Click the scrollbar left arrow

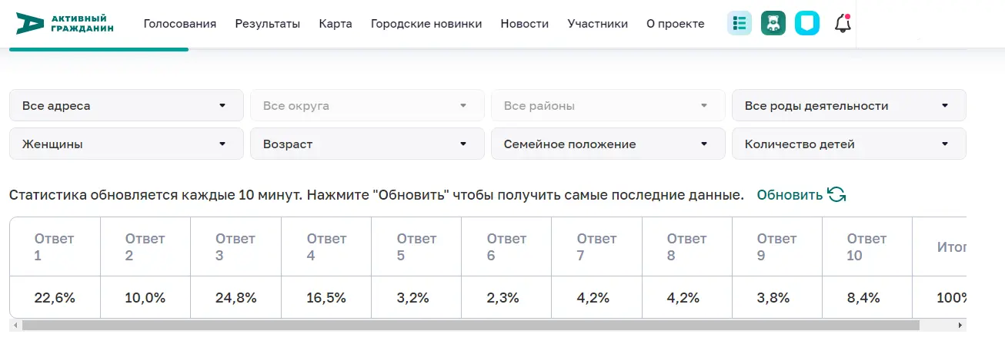16,326
